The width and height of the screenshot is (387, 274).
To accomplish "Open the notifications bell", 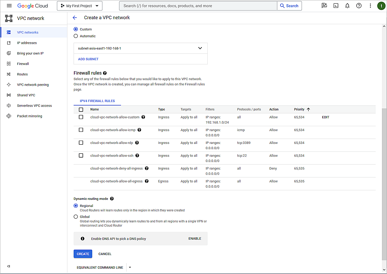I will coord(347,6).
